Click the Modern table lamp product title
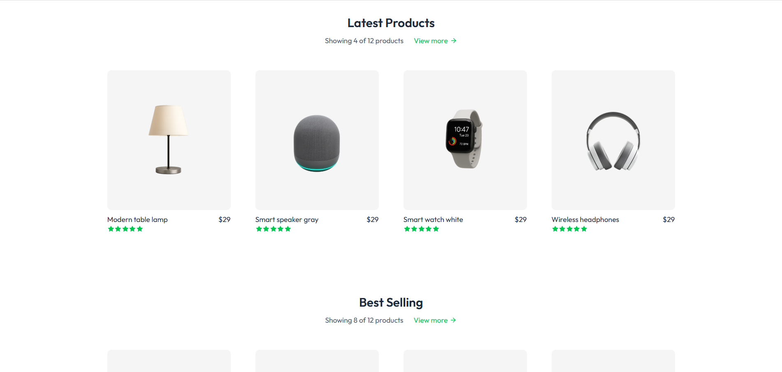The image size is (782, 372). point(137,220)
